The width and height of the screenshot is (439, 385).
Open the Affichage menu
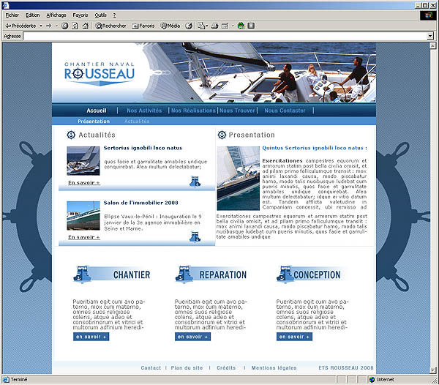click(x=56, y=15)
